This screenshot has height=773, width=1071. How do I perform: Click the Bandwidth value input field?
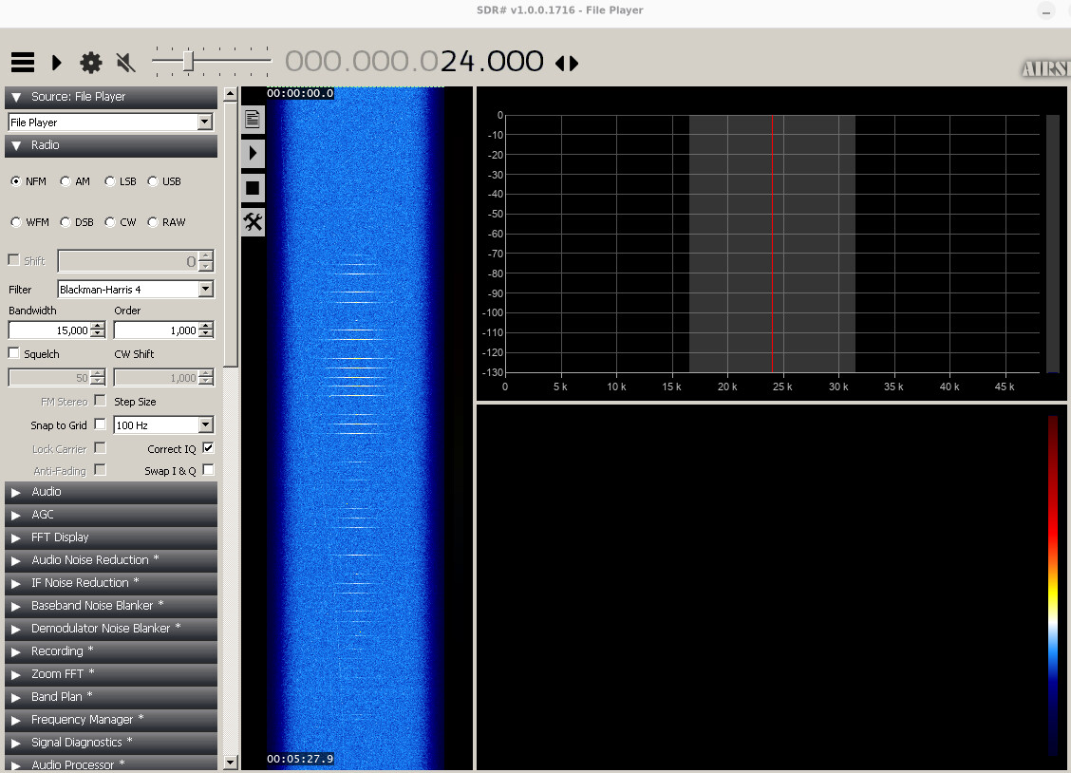click(x=49, y=330)
